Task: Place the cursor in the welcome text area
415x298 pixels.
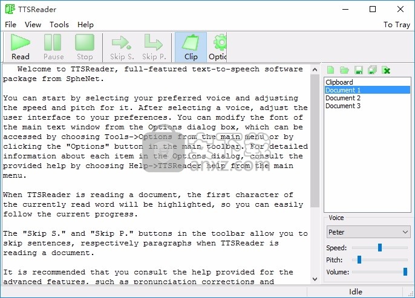Action: 156,175
